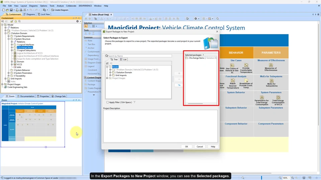Screen dimensions: 321x180
Task: Expand the palette with the down arrow
Action: [94, 95]
